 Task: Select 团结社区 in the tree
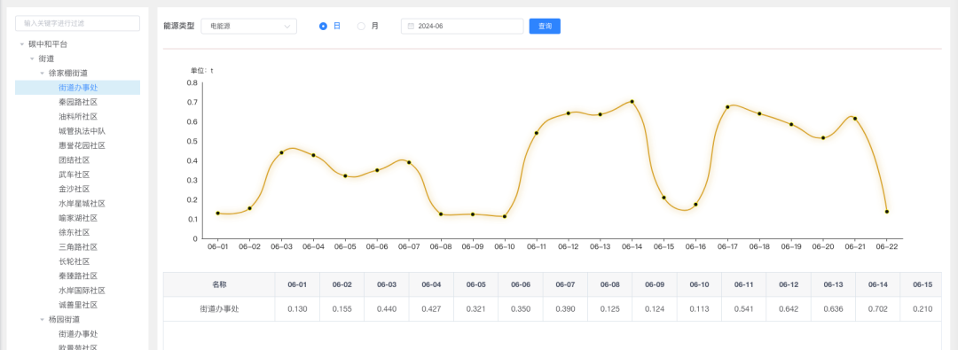point(74,160)
